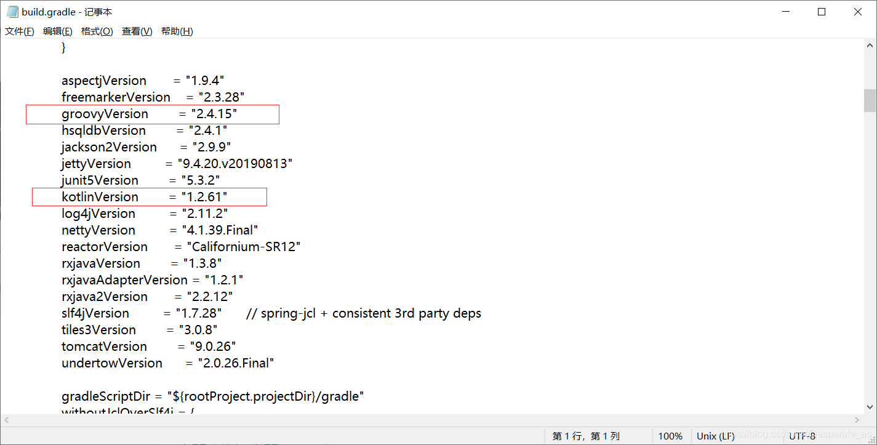The height and width of the screenshot is (445, 877).
Task: Click the tiles3Version line
Action: point(140,330)
